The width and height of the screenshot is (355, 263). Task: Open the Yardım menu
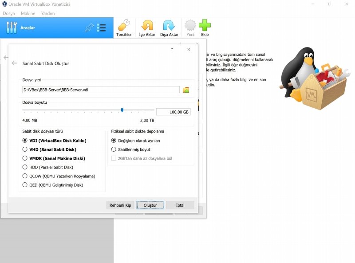click(x=47, y=13)
